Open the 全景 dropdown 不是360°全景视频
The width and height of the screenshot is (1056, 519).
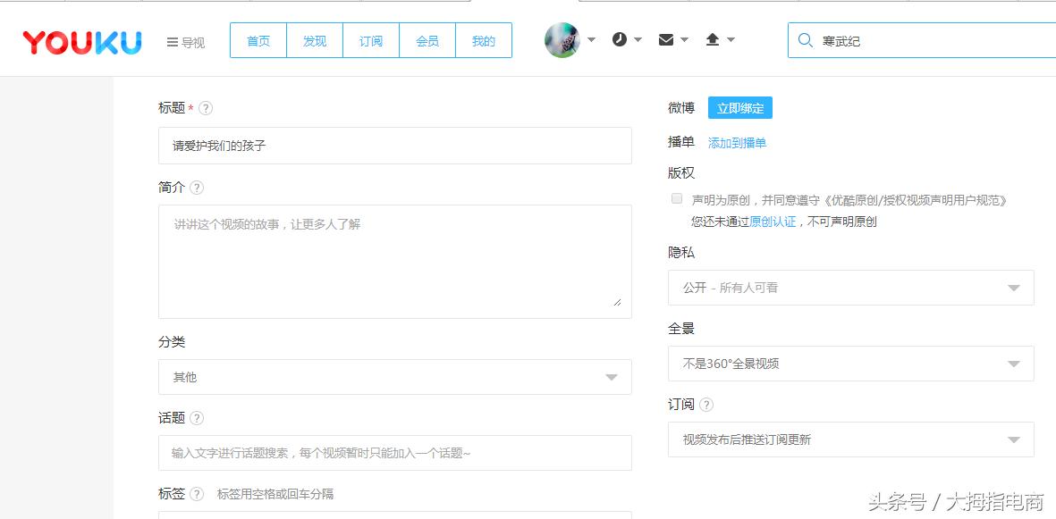pos(850,364)
